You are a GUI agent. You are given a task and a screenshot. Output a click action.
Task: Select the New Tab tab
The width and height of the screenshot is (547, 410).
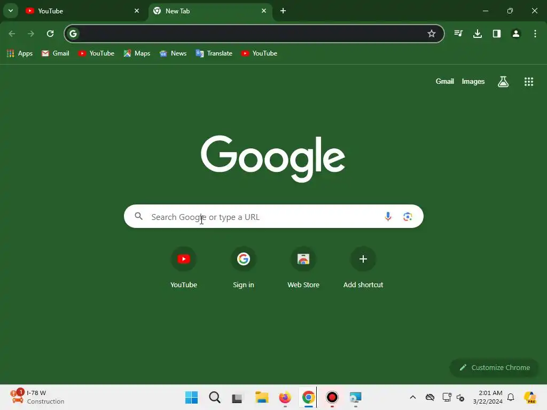click(210, 11)
